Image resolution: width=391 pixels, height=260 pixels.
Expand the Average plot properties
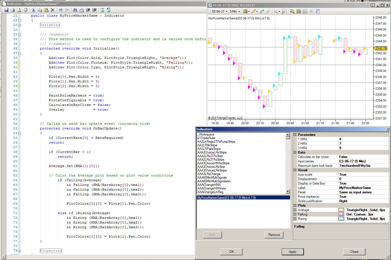pos(295,210)
